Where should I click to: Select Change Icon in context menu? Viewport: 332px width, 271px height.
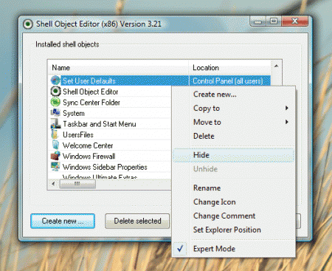[215, 202]
